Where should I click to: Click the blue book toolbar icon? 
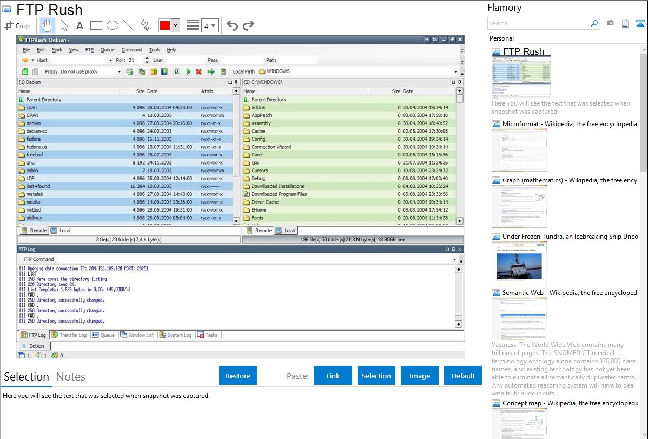point(164,71)
